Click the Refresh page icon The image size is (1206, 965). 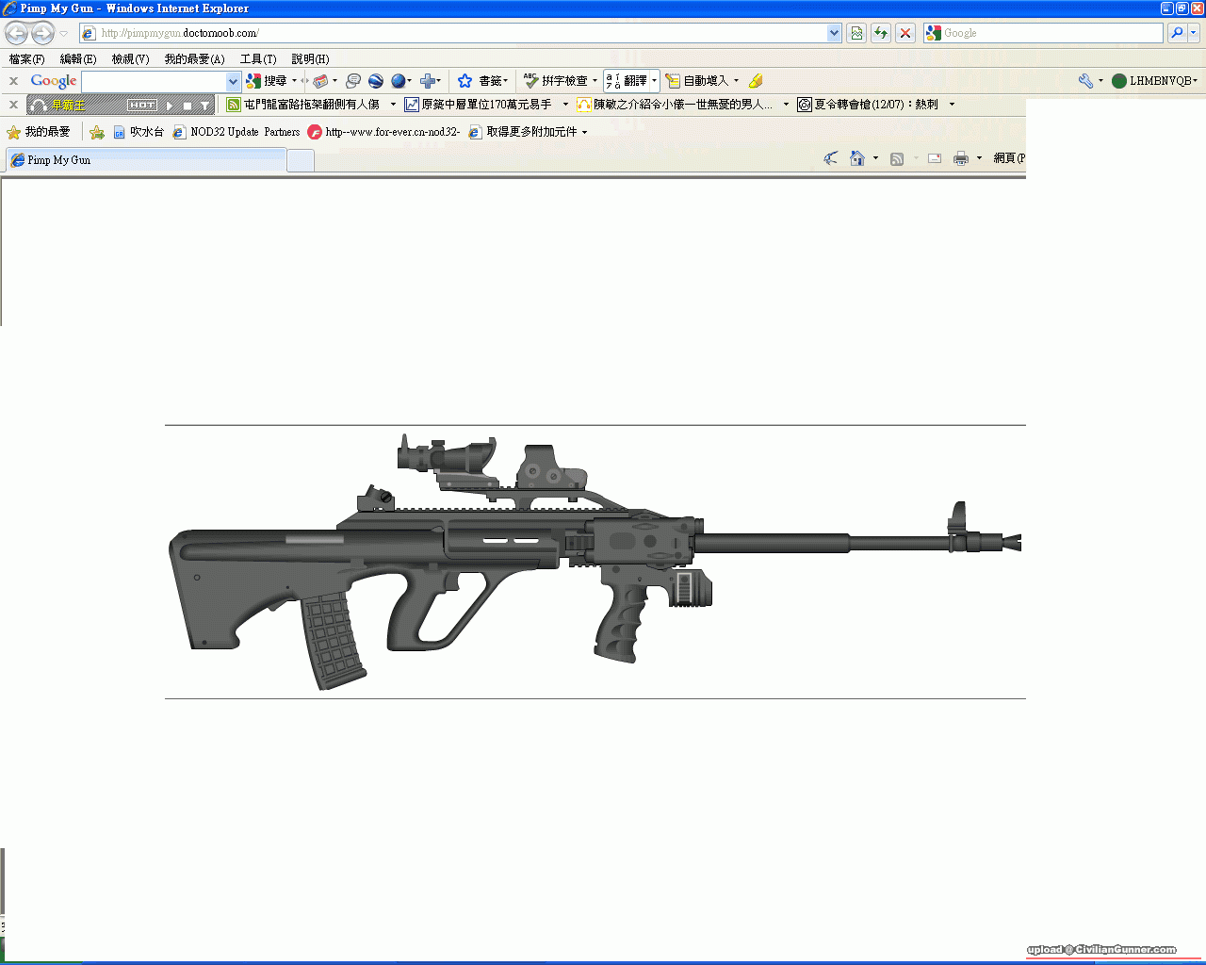[x=880, y=33]
